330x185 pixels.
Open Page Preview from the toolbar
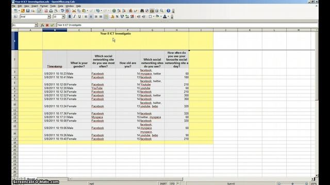coord(56,11)
